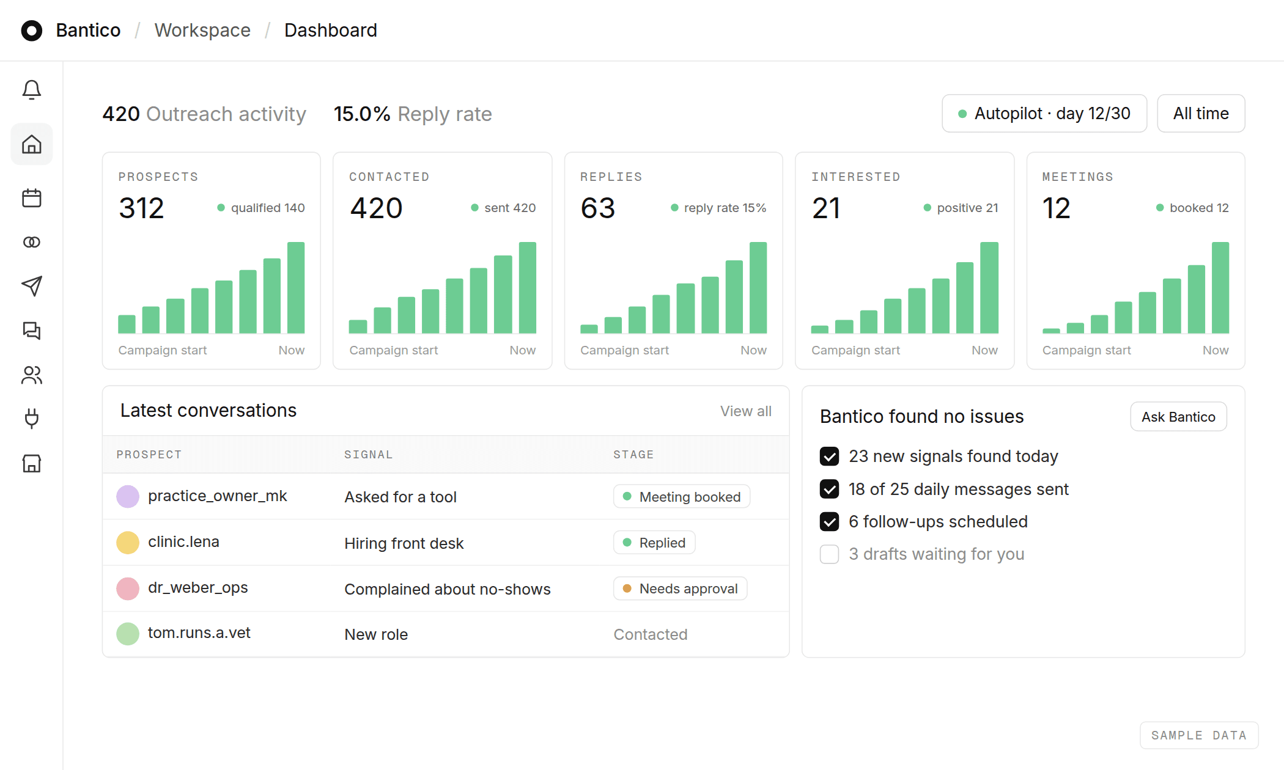Click the Meeting booked stage badge
The height and width of the screenshot is (770, 1284).
coord(682,497)
